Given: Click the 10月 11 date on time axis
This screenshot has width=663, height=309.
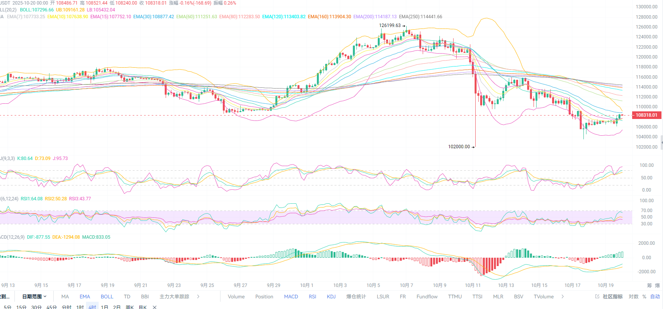Looking at the screenshot, I should [473, 285].
